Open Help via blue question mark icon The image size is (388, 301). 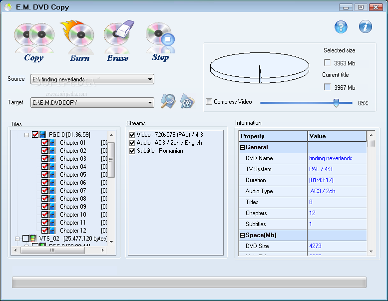(x=341, y=27)
